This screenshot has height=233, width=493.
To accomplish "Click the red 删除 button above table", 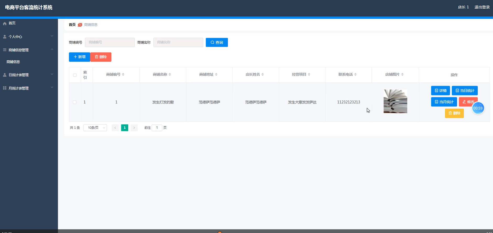I will click(101, 57).
